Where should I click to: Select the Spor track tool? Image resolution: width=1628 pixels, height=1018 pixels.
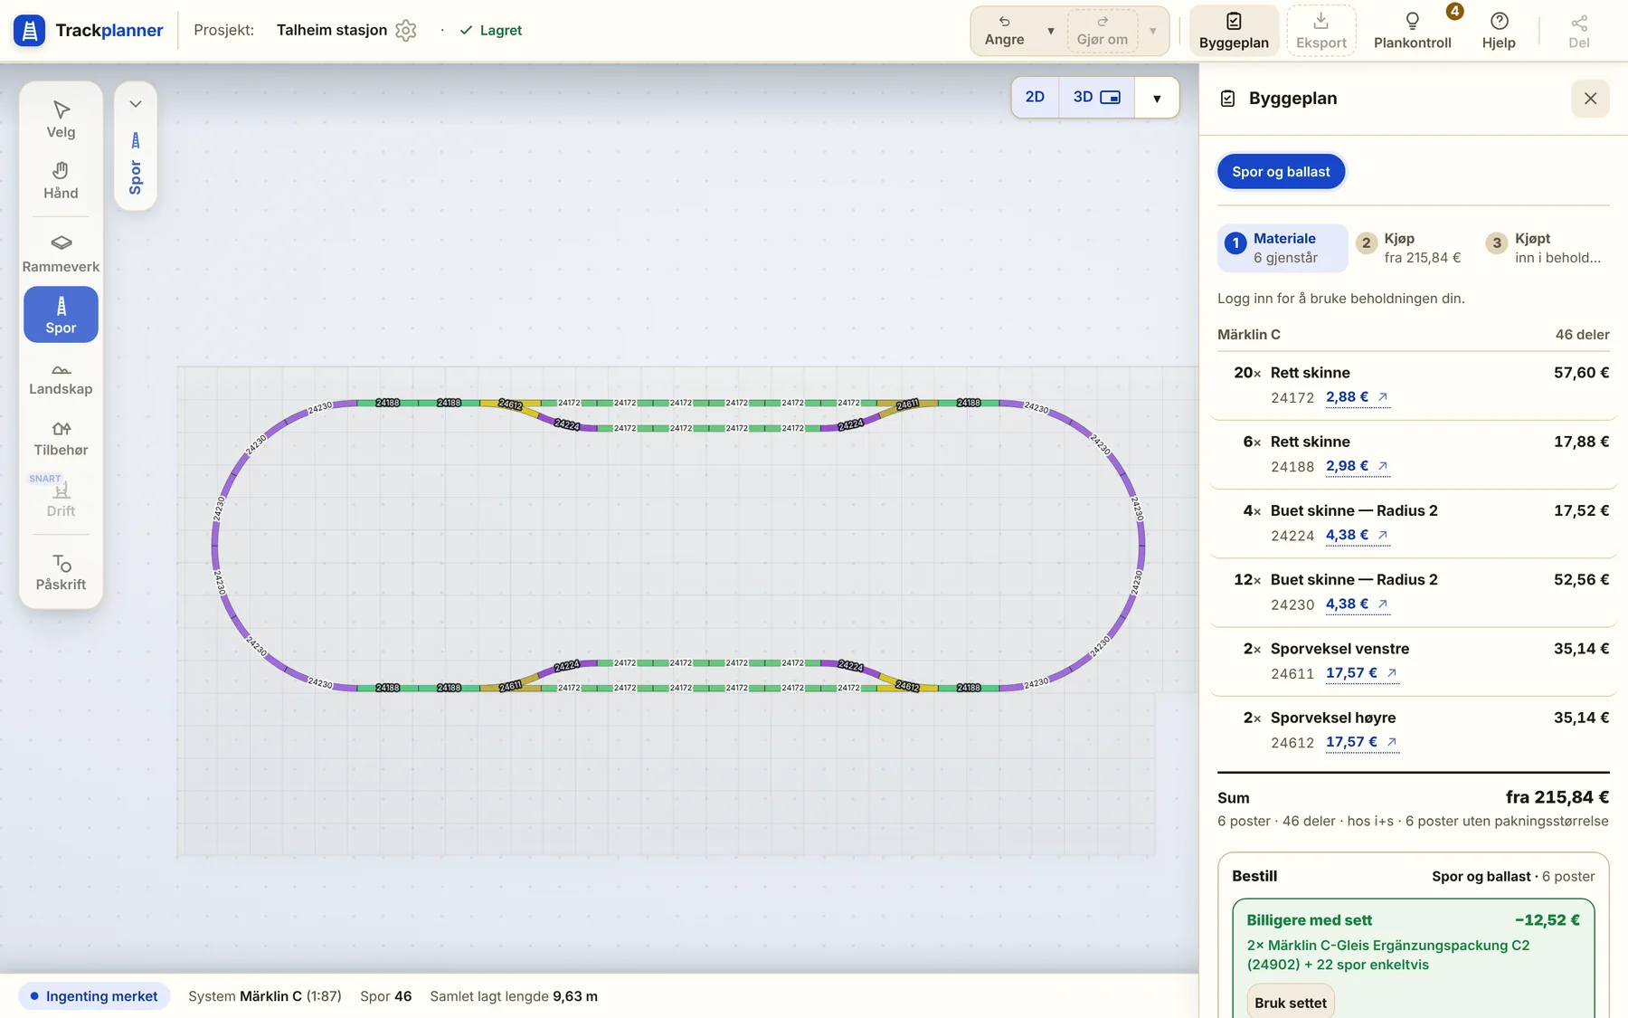[61, 314]
